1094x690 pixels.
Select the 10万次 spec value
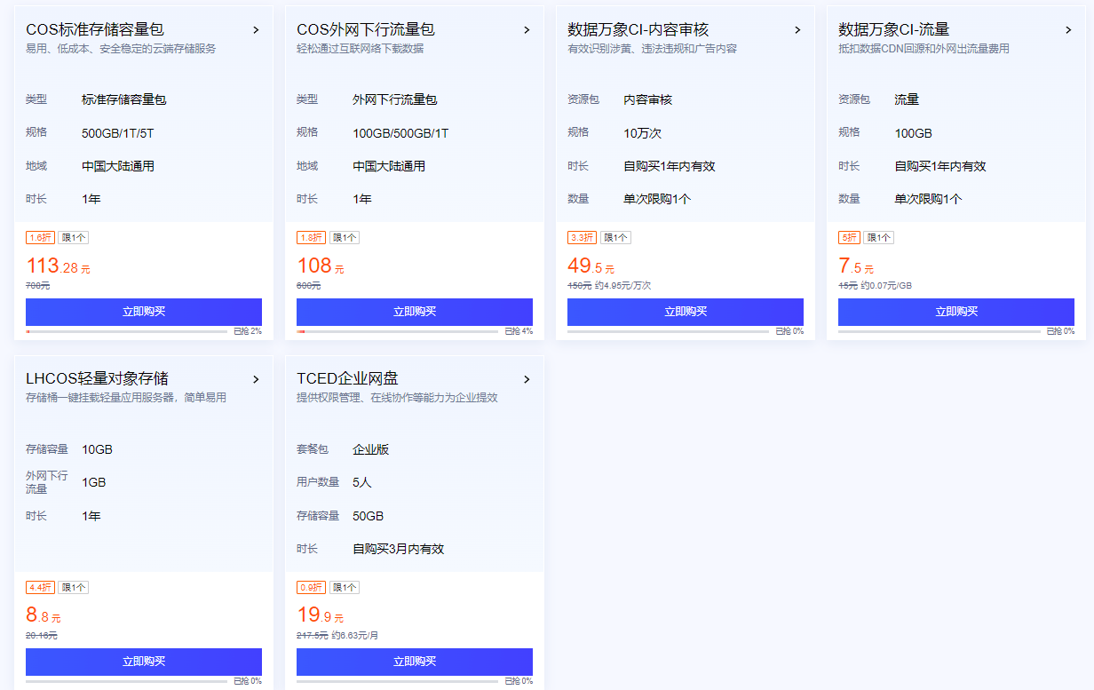coord(642,133)
